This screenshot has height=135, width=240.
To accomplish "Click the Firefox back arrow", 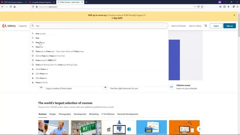I will tap(3, 7).
